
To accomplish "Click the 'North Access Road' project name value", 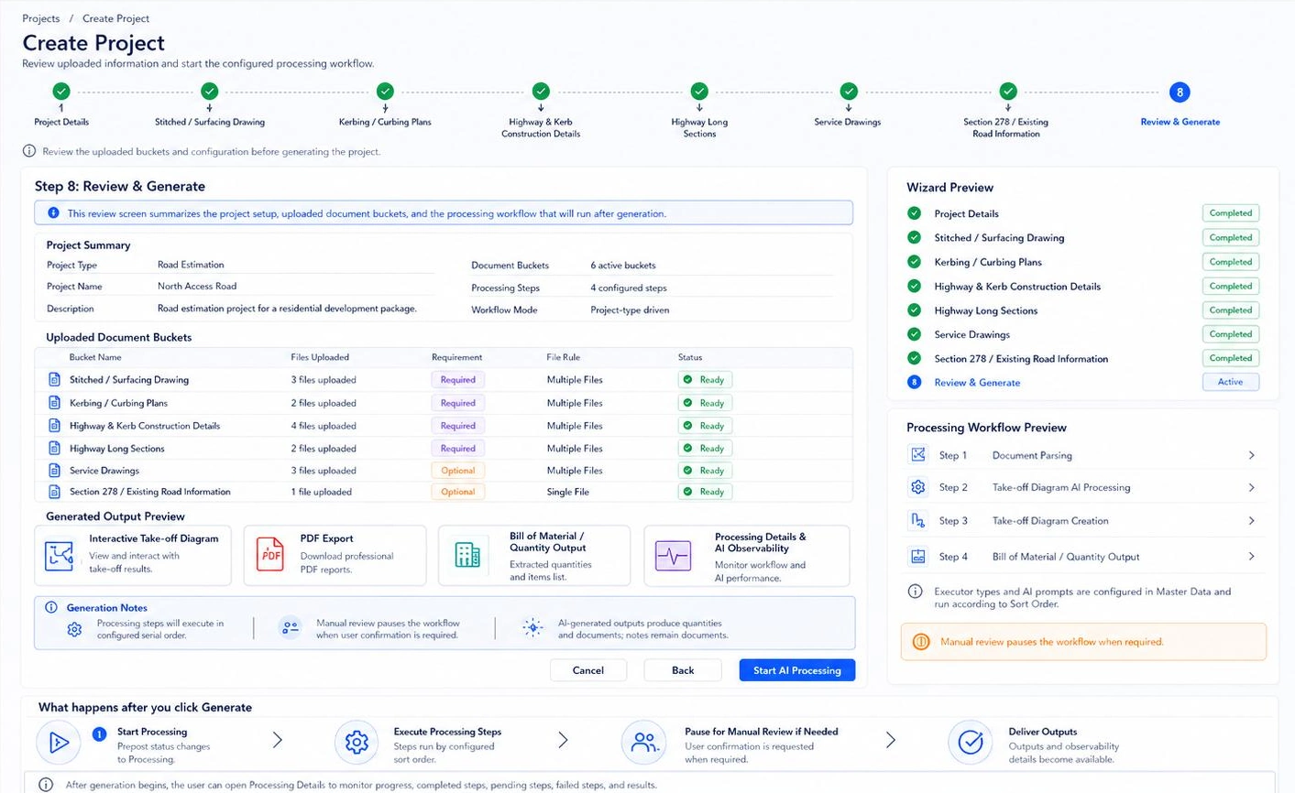I will (x=197, y=286).
